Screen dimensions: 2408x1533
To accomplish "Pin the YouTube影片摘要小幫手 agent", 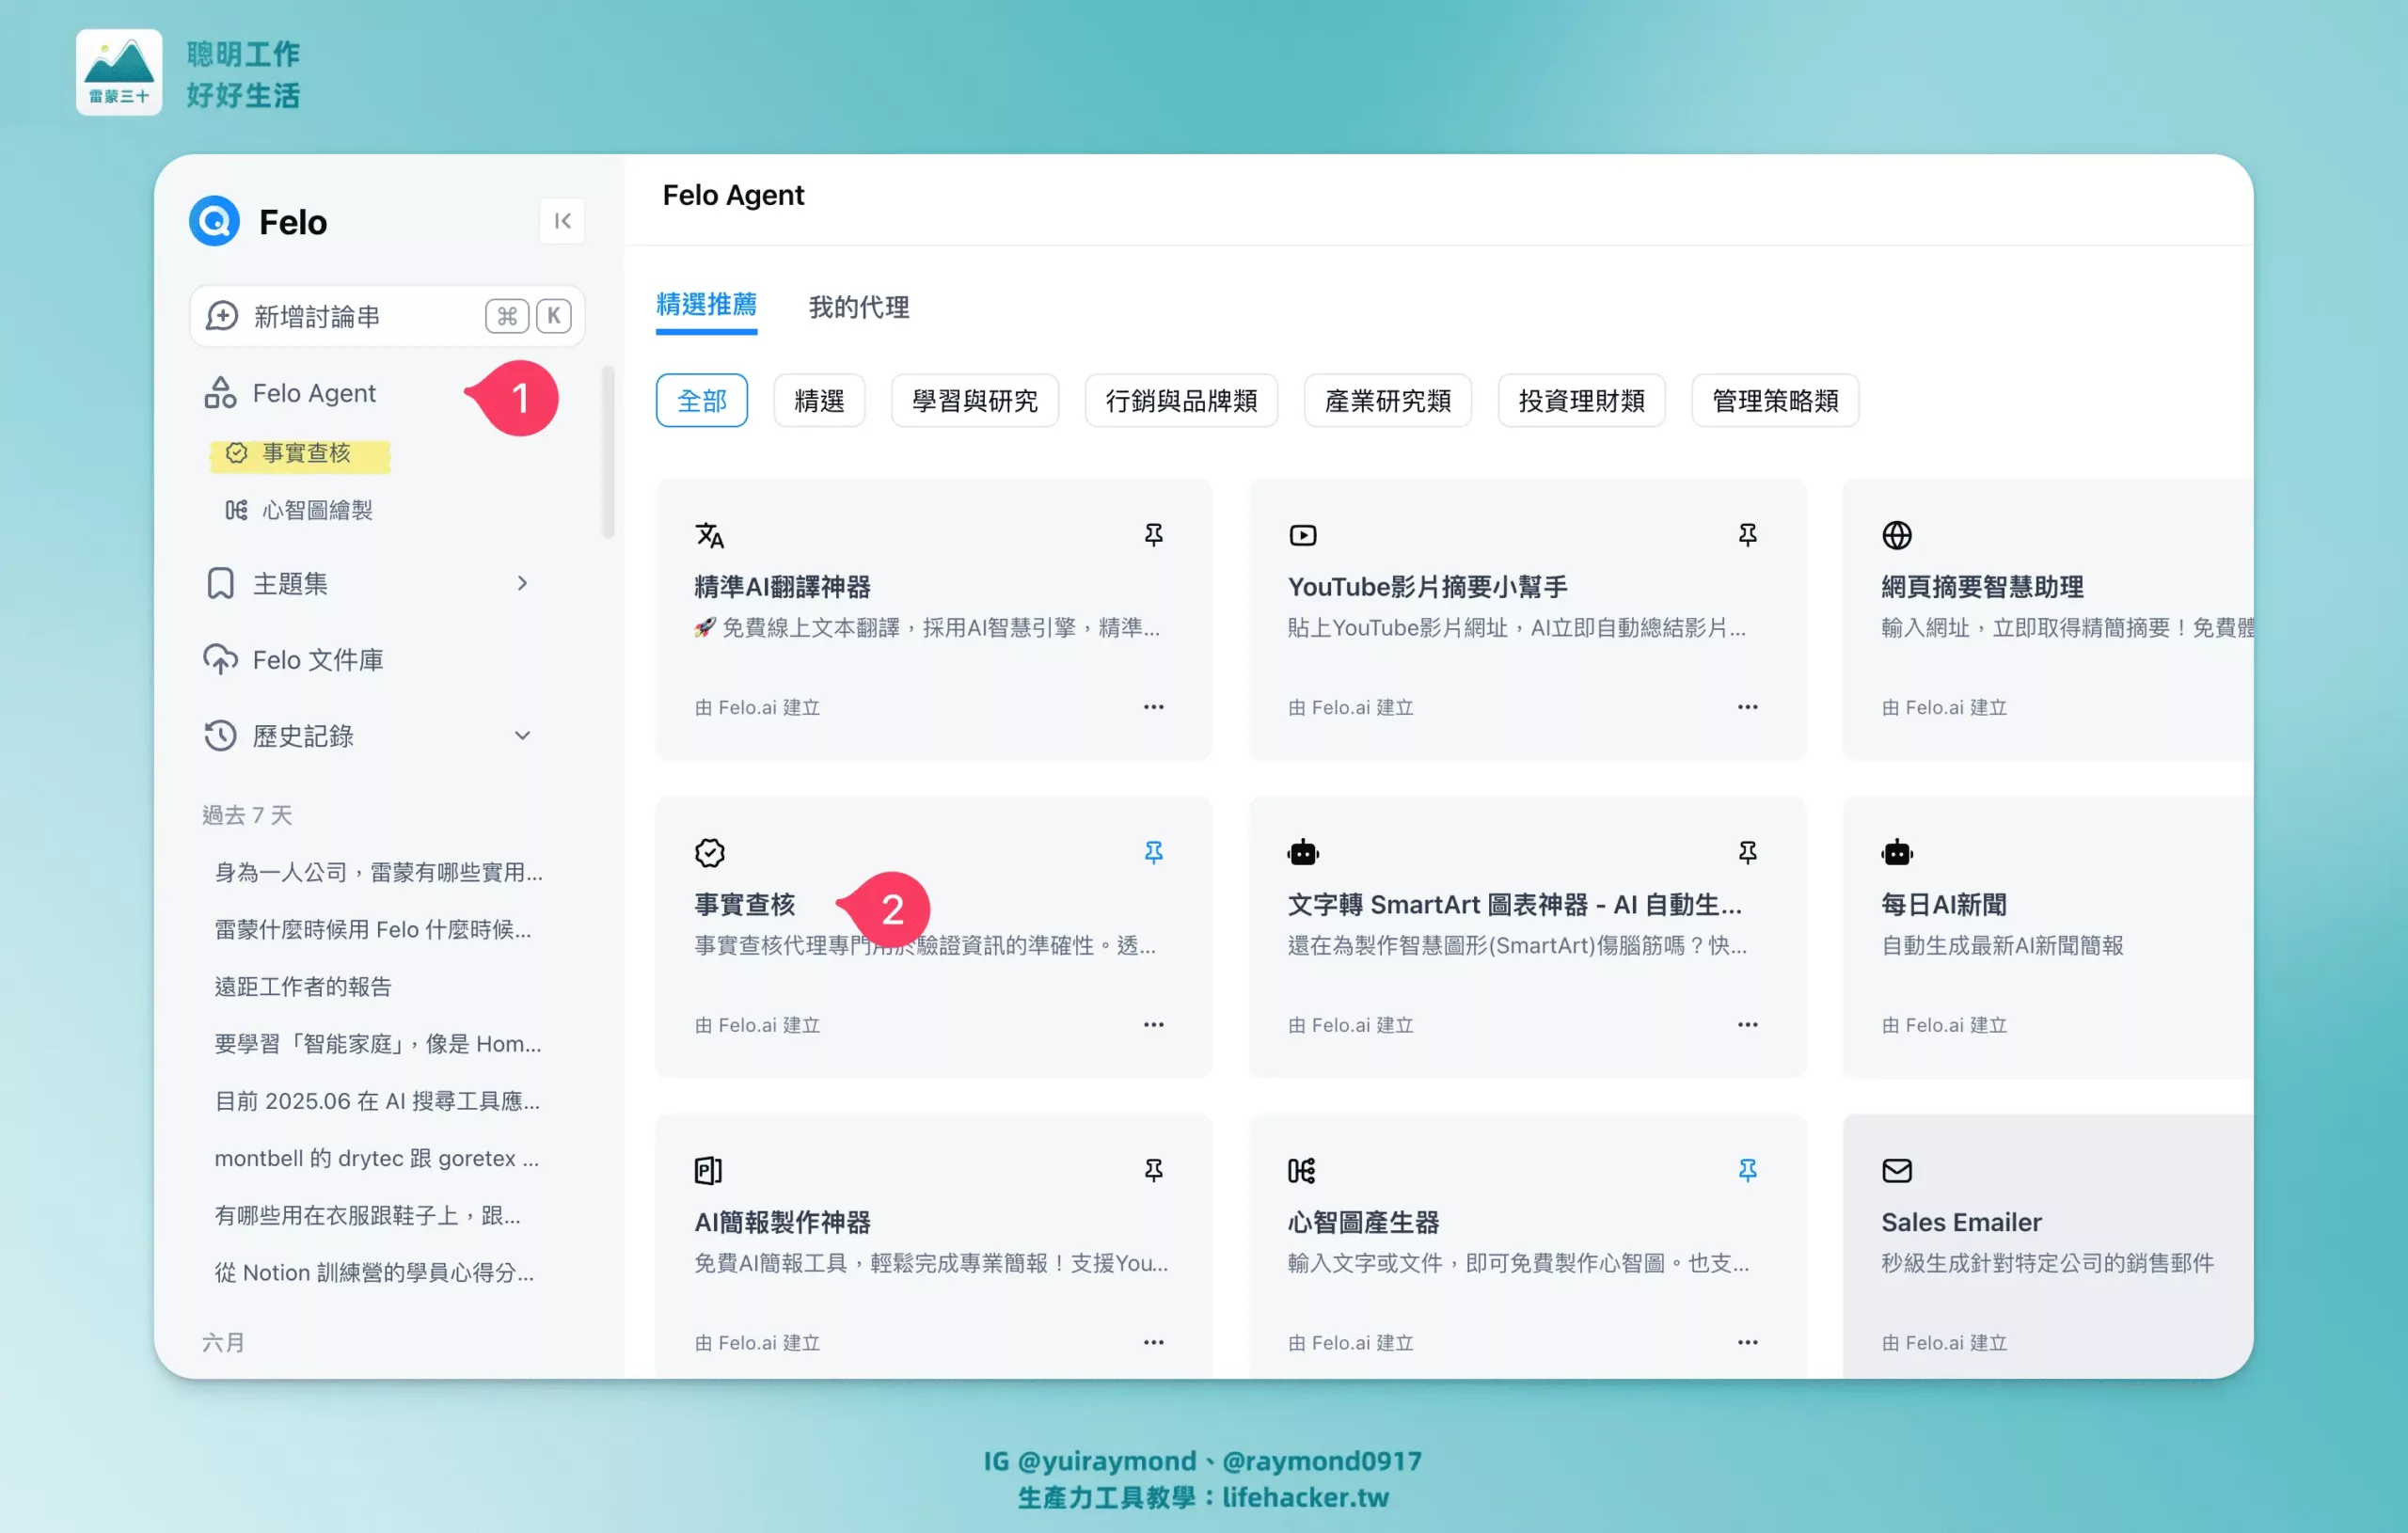I will 1747,535.
